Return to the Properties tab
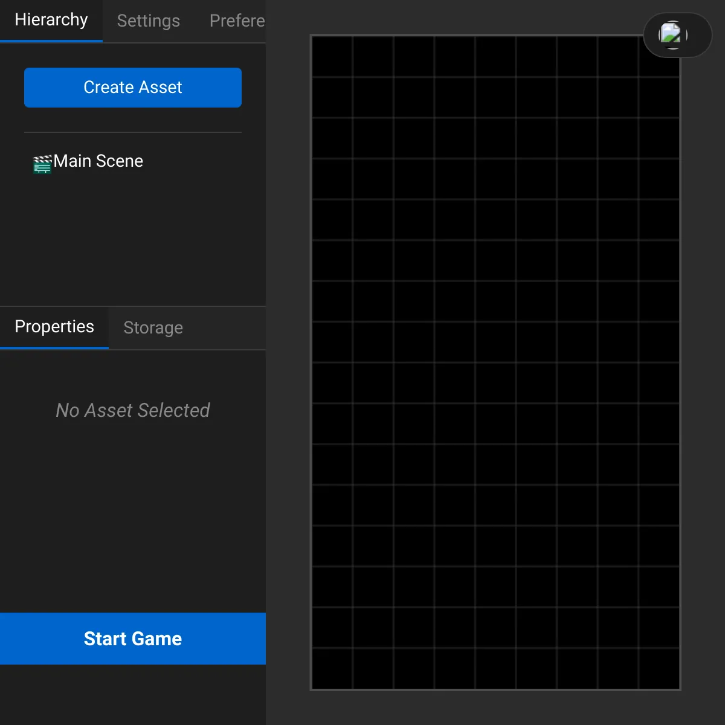 54,327
